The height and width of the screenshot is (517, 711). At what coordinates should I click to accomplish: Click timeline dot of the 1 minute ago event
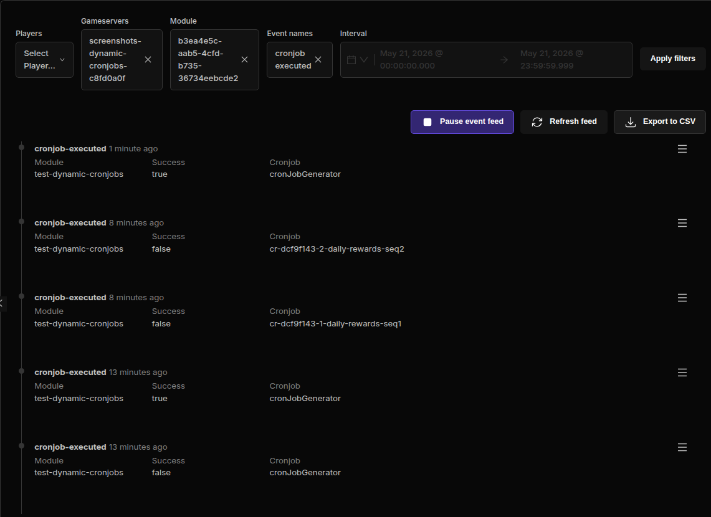(x=21, y=147)
